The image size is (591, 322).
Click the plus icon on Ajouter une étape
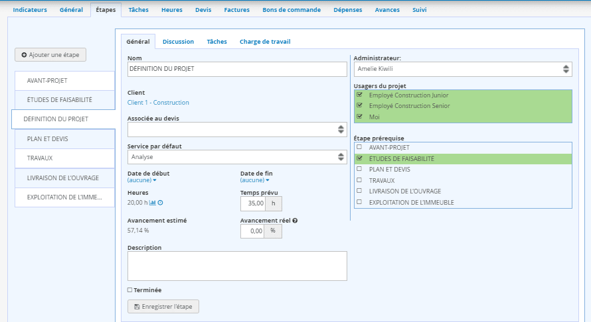25,55
